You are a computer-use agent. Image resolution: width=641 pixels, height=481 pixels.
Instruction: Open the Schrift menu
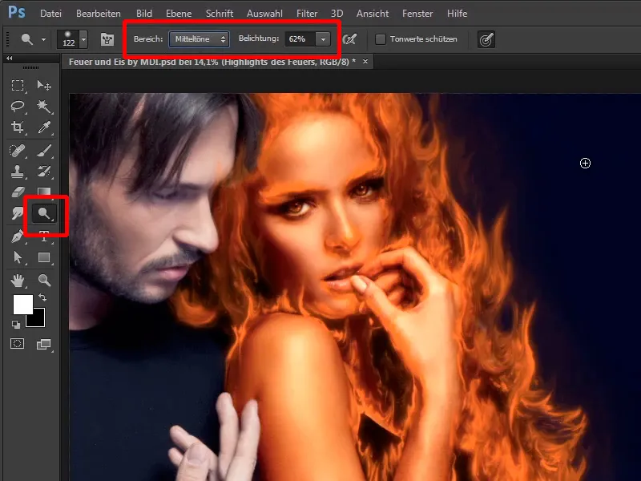pyautogui.click(x=220, y=14)
